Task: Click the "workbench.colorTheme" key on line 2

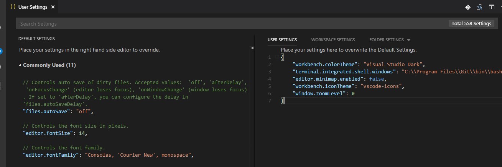Action: 325,64
